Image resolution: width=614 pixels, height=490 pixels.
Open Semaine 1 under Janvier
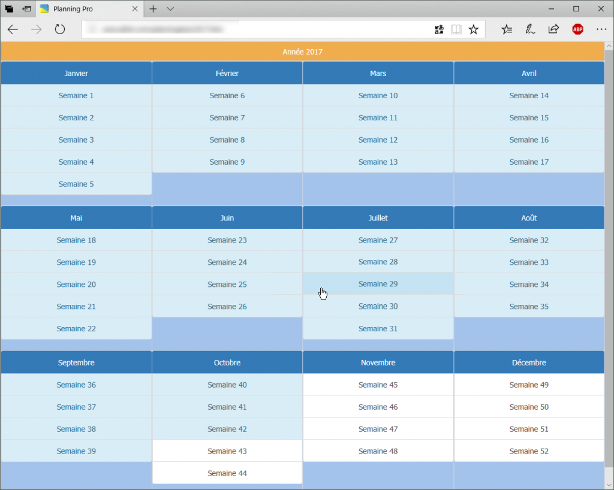tap(76, 95)
